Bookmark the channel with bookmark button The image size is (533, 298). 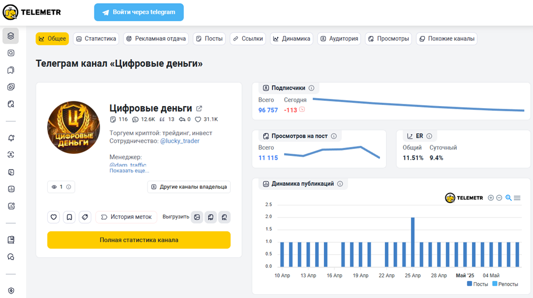(70, 217)
